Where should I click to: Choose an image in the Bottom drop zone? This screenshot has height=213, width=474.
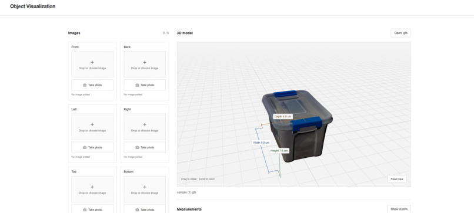[145, 189]
